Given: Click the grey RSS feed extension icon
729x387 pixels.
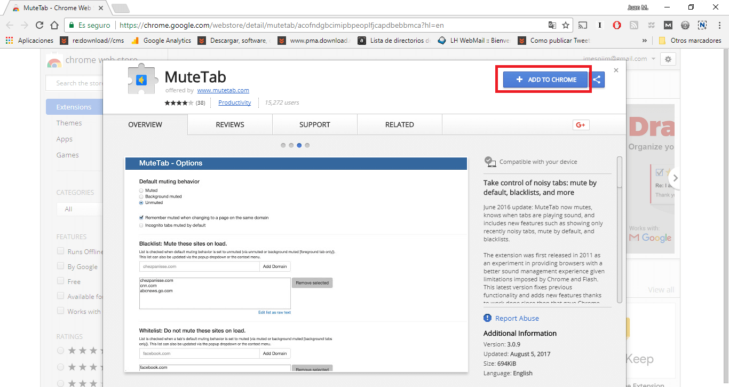Looking at the screenshot, I should pyautogui.click(x=633, y=25).
